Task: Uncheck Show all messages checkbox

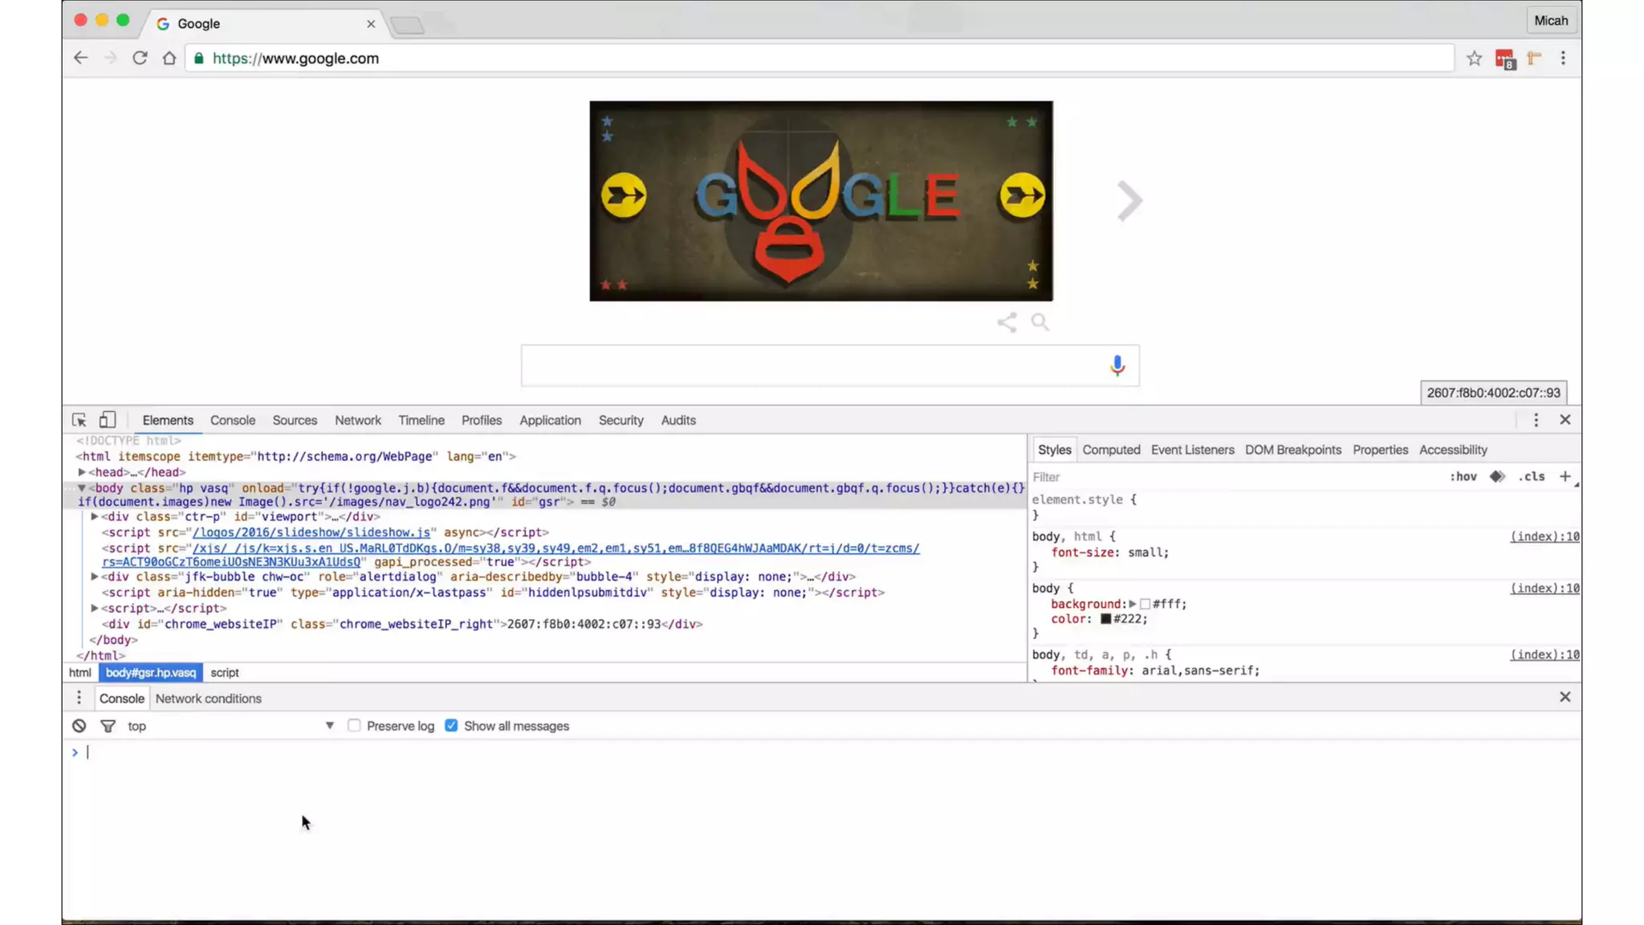Action: click(x=451, y=726)
